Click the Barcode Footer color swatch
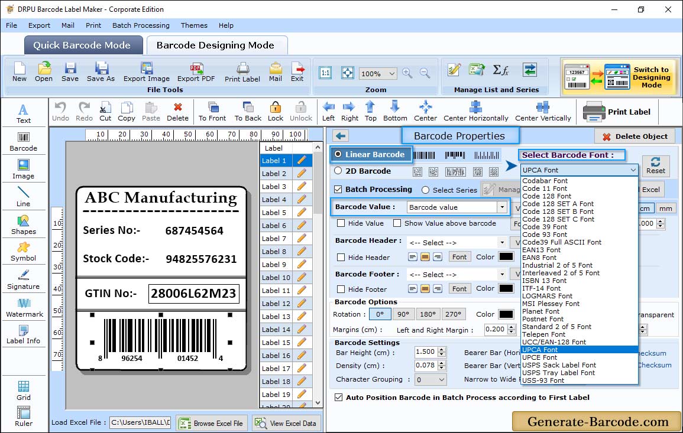The image size is (683, 433). [506, 288]
